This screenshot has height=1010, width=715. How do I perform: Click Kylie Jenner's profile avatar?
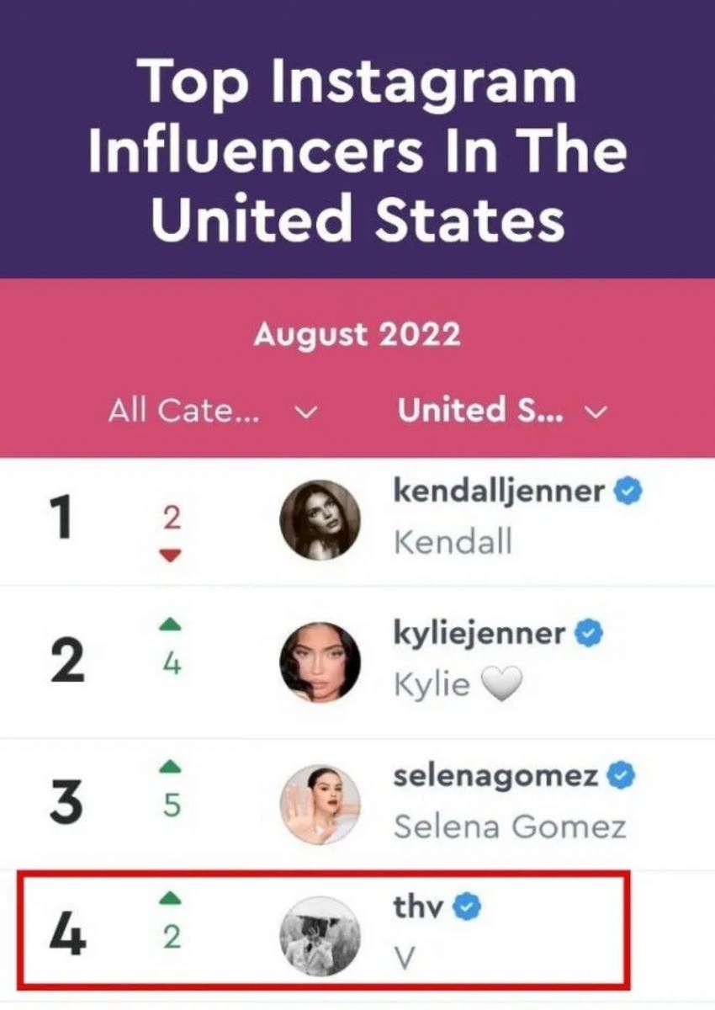pos(320,662)
